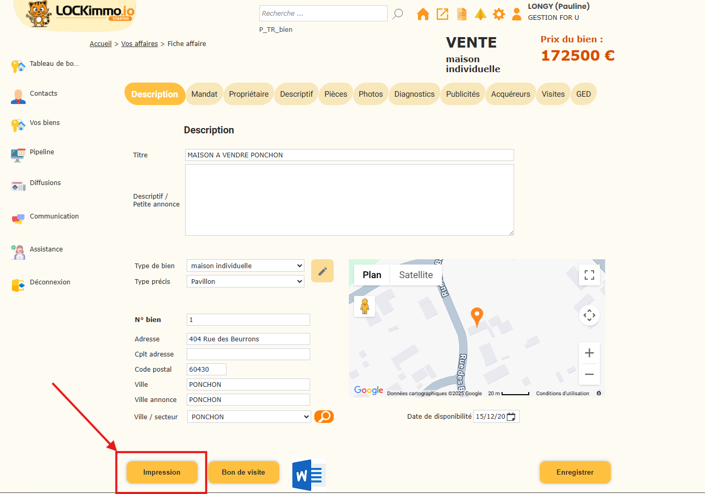Zoom in on the map with plus

(589, 353)
